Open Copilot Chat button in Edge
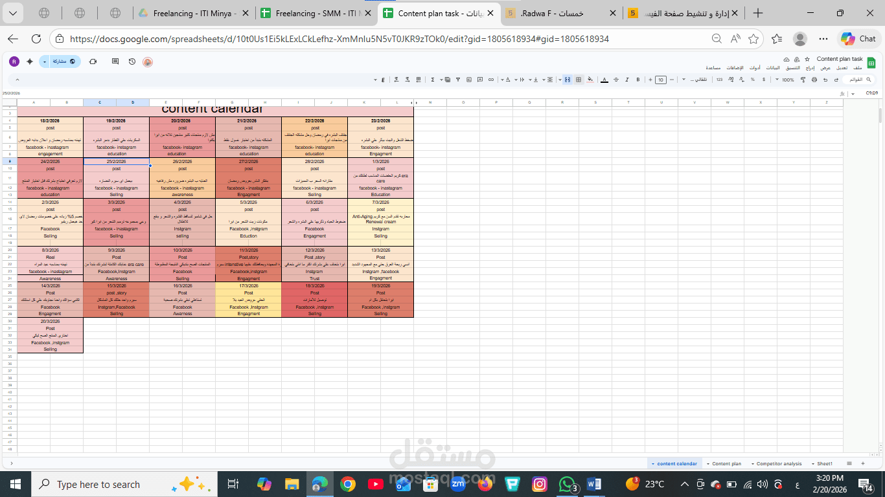The width and height of the screenshot is (885, 497). point(858,39)
